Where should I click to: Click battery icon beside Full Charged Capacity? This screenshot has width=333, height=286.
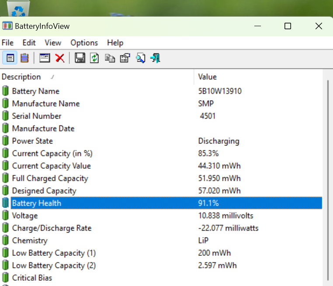(x=6, y=178)
